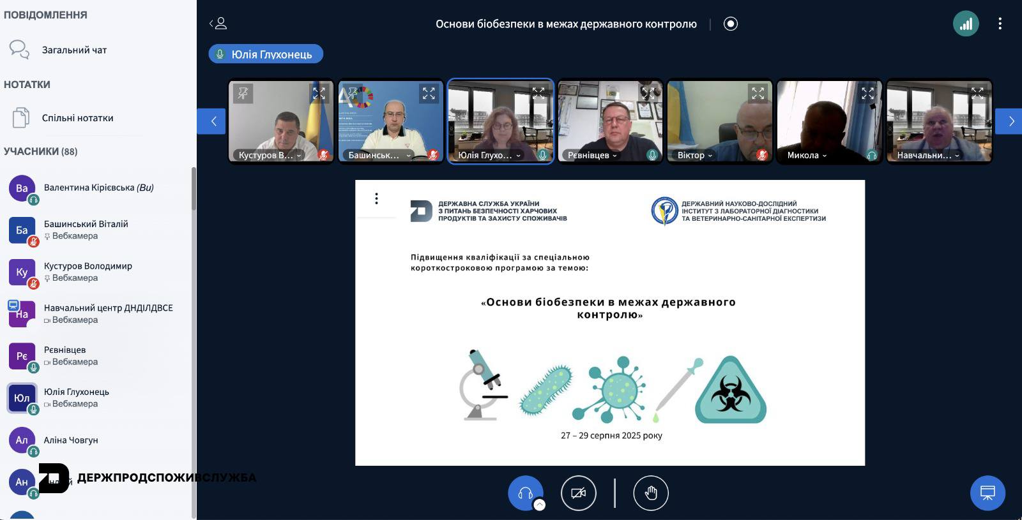Viewport: 1022px width, 520px height.
Task: Expand Віктор webcam name dropdown
Action: [x=695, y=155]
